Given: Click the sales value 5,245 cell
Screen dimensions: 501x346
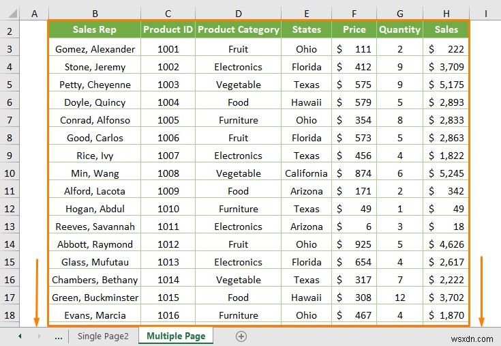Looking at the screenshot, I should pyautogui.click(x=446, y=173).
